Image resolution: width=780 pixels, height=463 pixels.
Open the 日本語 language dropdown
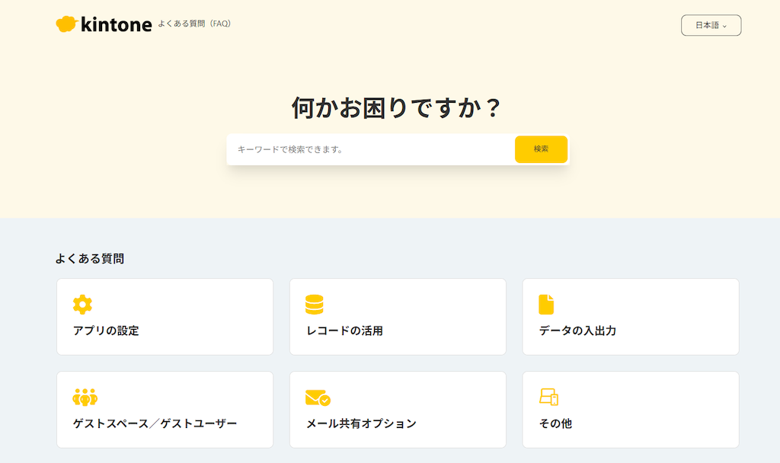pos(710,24)
